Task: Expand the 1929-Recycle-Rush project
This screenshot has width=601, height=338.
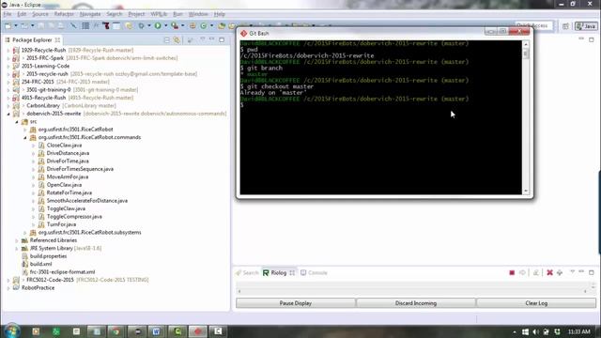Action: [8, 50]
